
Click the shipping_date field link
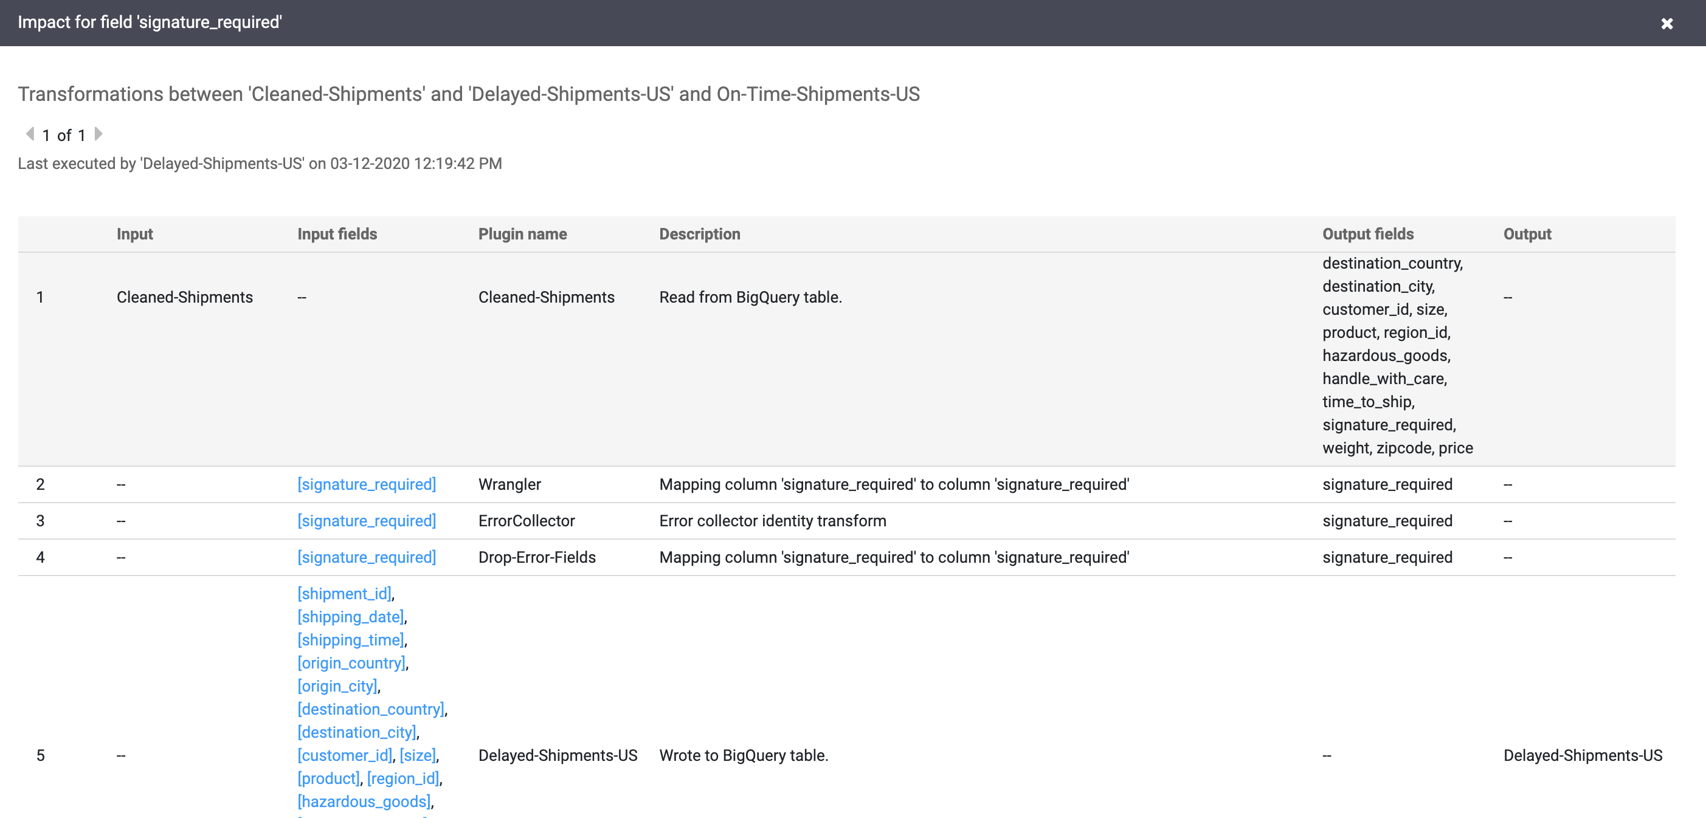tap(350, 617)
